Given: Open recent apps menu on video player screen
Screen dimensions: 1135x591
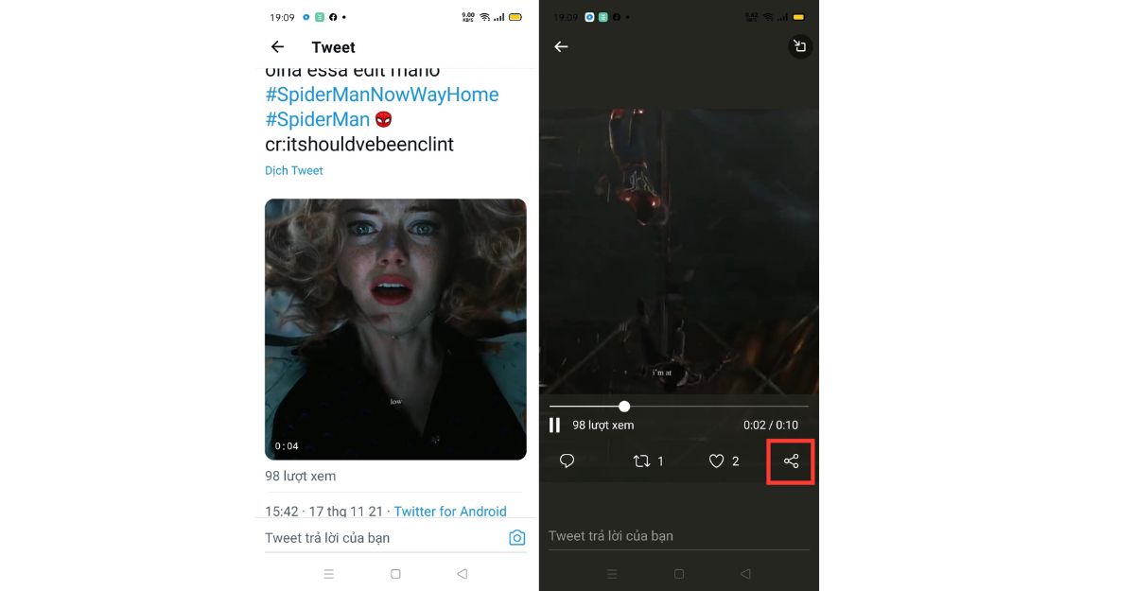Looking at the screenshot, I should coord(612,574).
